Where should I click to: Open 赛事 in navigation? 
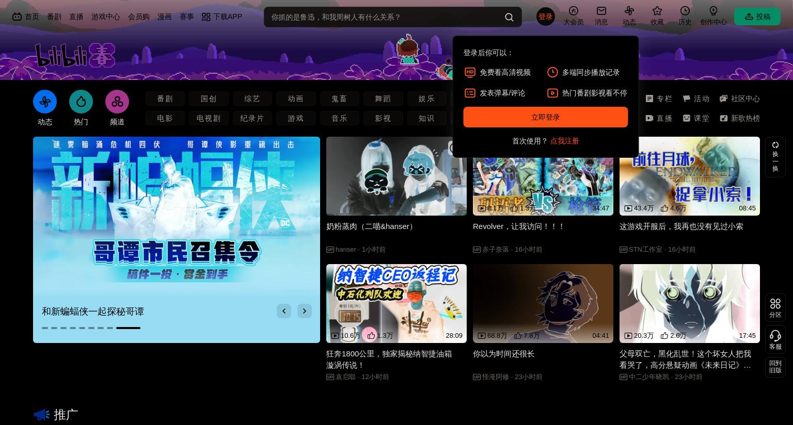pos(186,17)
